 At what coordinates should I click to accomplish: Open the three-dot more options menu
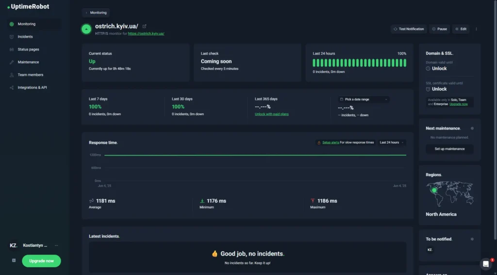476,29
